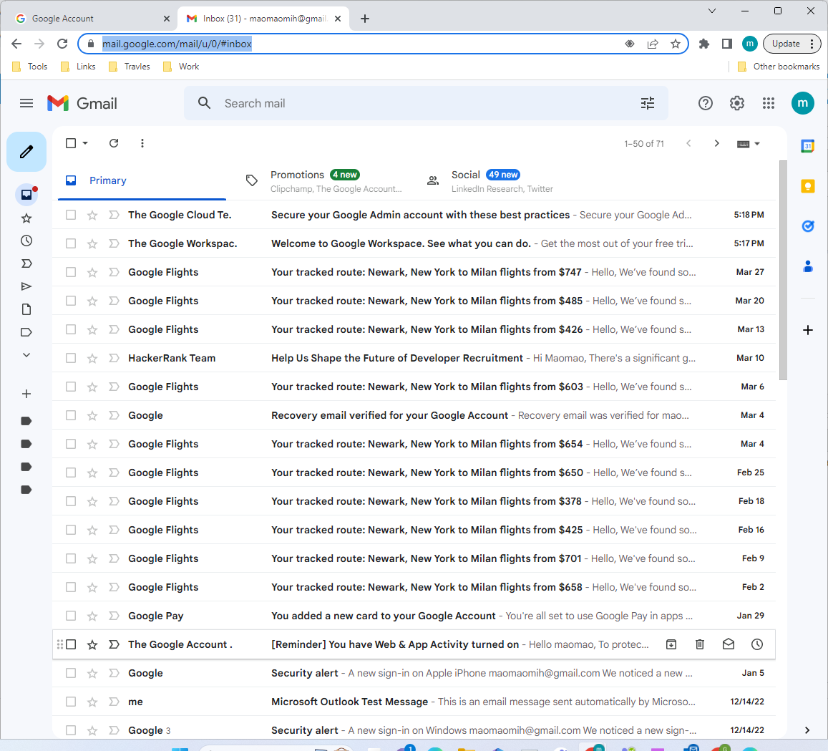Viewport: 828px width, 751px height.
Task: Open the Important folder in the sidebar
Action: tap(26, 263)
